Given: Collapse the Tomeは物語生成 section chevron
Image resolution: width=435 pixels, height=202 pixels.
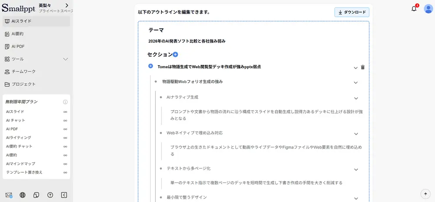Looking at the screenshot, I should pos(356,68).
